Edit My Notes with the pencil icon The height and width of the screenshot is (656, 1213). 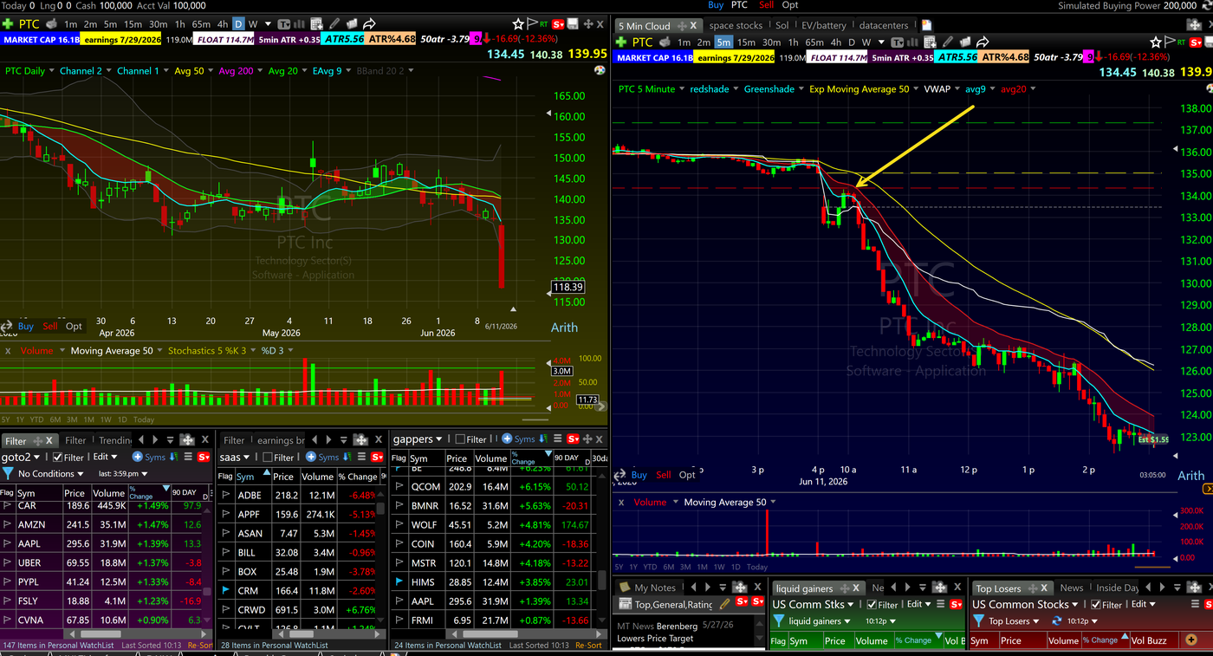[725, 603]
